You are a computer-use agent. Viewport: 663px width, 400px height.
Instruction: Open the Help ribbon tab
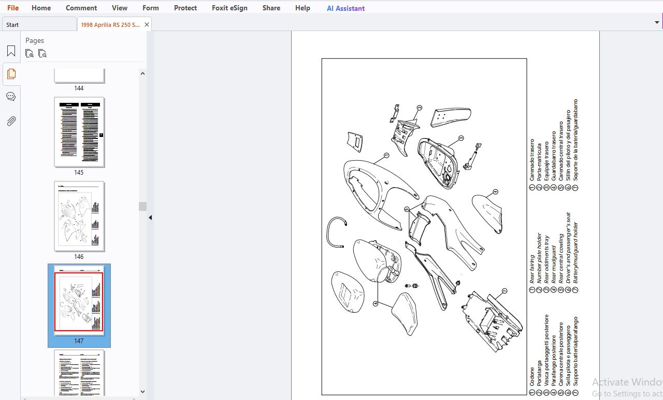302,8
